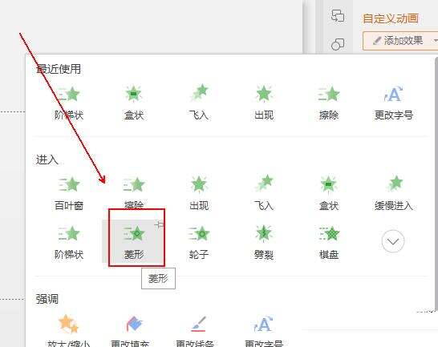
Task: Select the highlighted 菱形 effect
Action: (134, 242)
